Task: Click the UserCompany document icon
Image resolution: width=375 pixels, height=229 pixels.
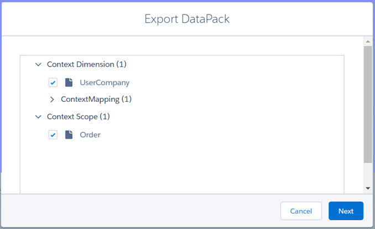Action: coord(69,82)
